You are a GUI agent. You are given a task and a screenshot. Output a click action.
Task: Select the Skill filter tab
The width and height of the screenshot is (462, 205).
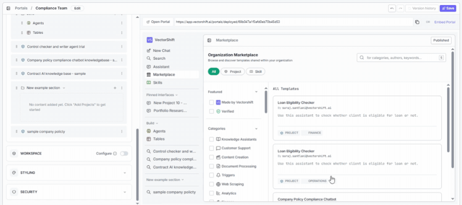tap(255, 72)
